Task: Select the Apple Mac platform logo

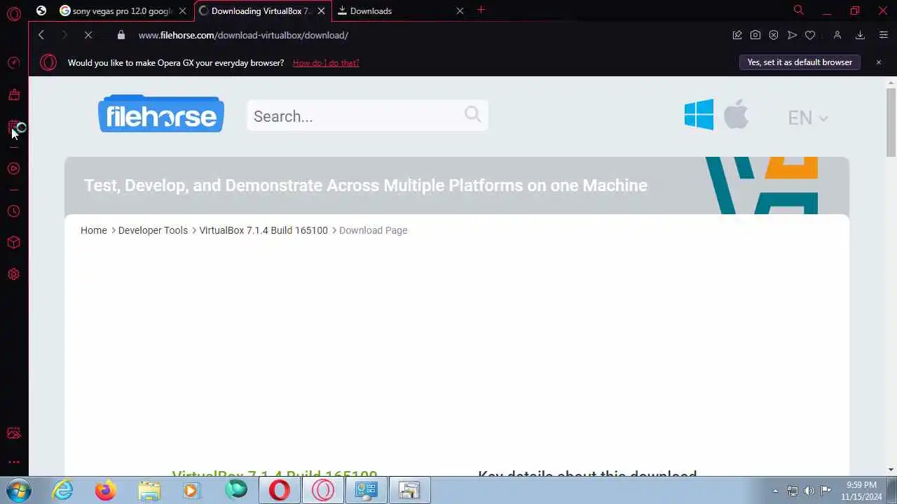Action: (736, 113)
